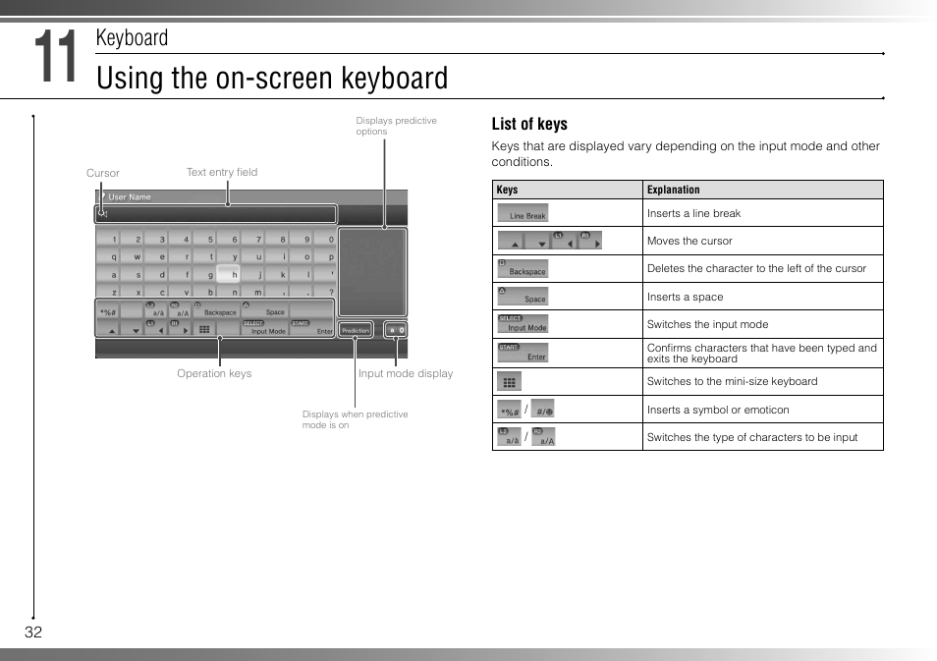Click the Backspace key image in the List of keys table

pyautogui.click(x=523, y=268)
